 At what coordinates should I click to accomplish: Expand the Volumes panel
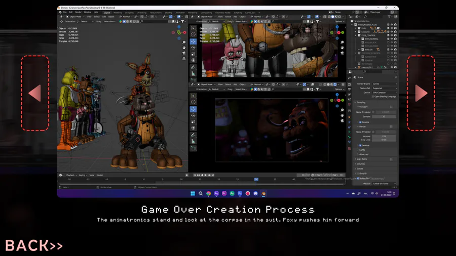[360, 164]
